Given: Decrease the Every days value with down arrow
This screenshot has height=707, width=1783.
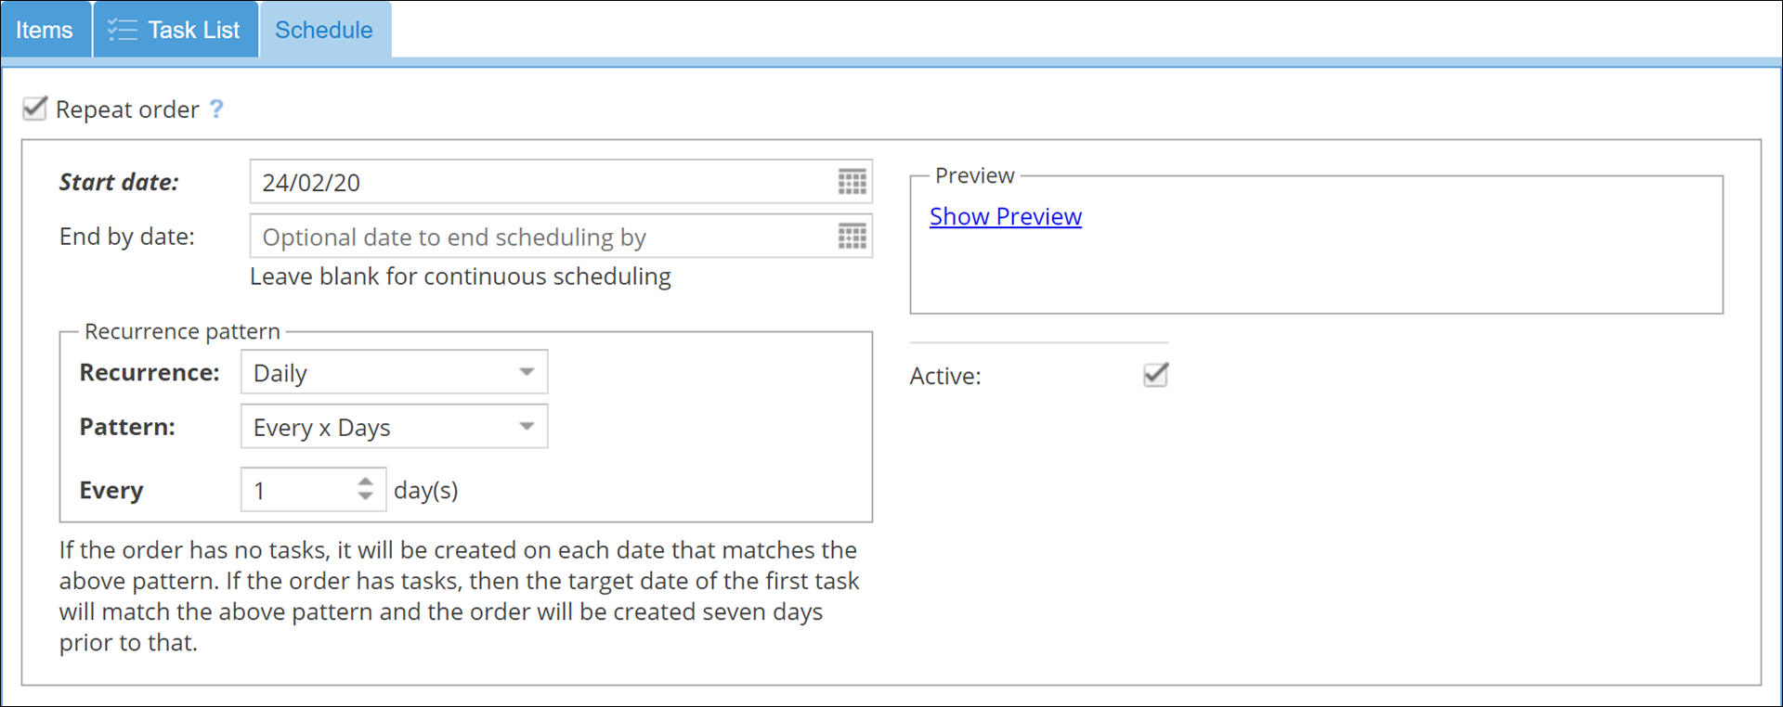Looking at the screenshot, I should (366, 497).
